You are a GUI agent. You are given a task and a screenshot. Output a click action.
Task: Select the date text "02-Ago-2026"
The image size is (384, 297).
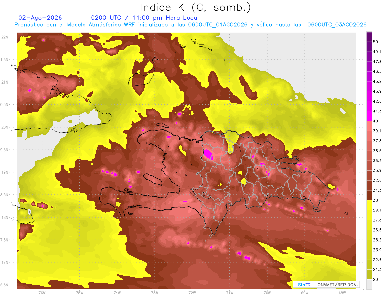click(x=40, y=18)
